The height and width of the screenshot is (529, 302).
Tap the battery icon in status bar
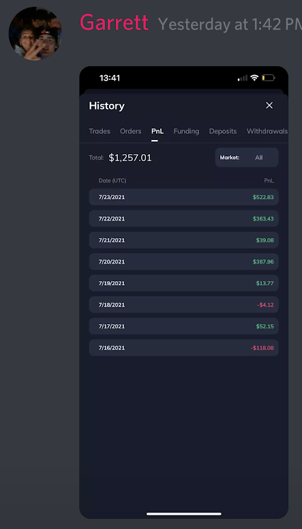269,78
